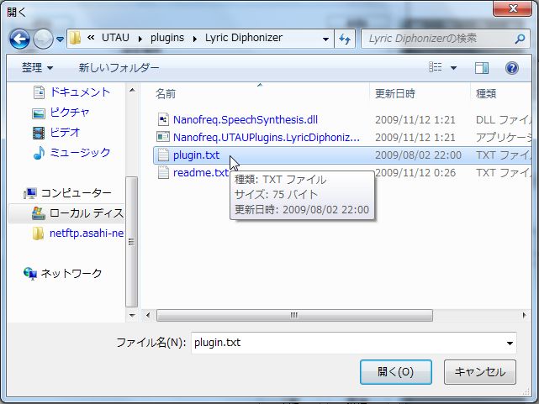Select Nanofreq.UTAUPlugins.LyricDiphoniz... application file
The width and height of the screenshot is (539, 404).
tap(267, 137)
